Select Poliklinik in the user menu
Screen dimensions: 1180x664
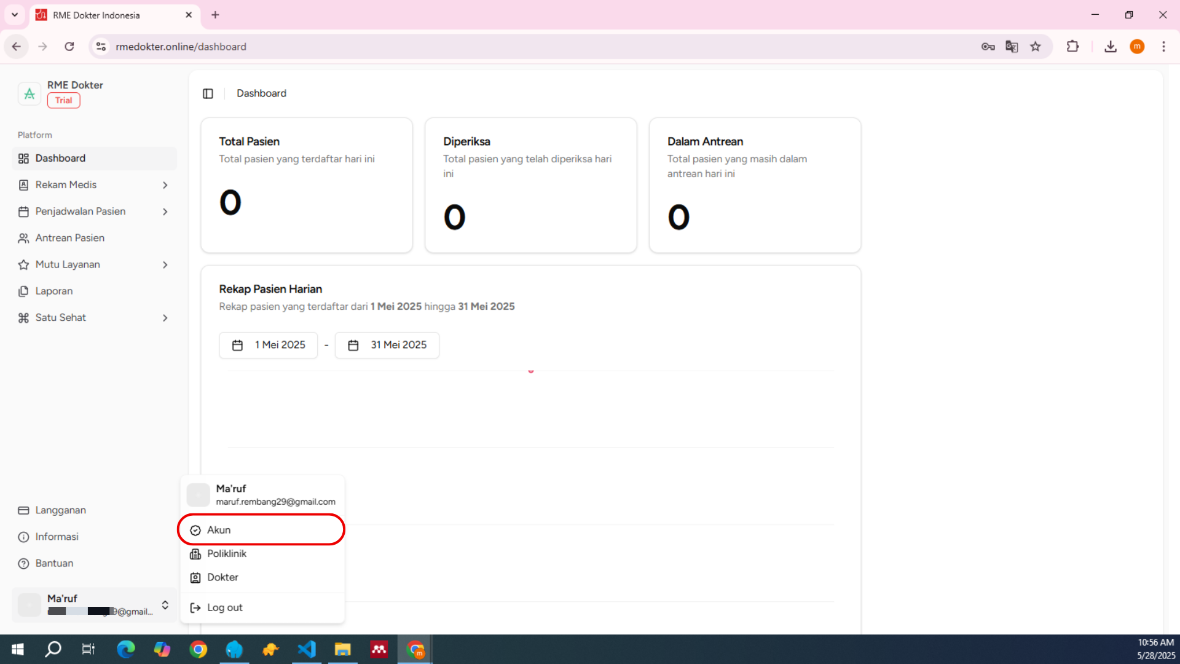tap(226, 554)
